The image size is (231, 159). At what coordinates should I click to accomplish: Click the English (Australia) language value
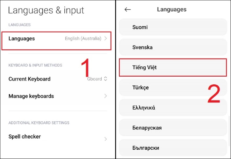point(84,38)
